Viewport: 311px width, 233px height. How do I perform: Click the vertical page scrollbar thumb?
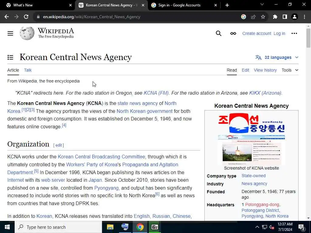(x=308, y=38)
